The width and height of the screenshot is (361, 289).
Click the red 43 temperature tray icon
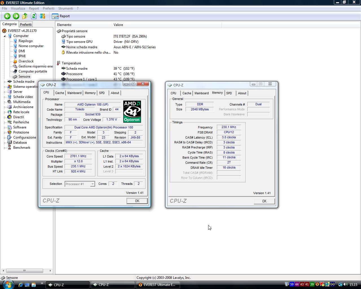click(302, 284)
